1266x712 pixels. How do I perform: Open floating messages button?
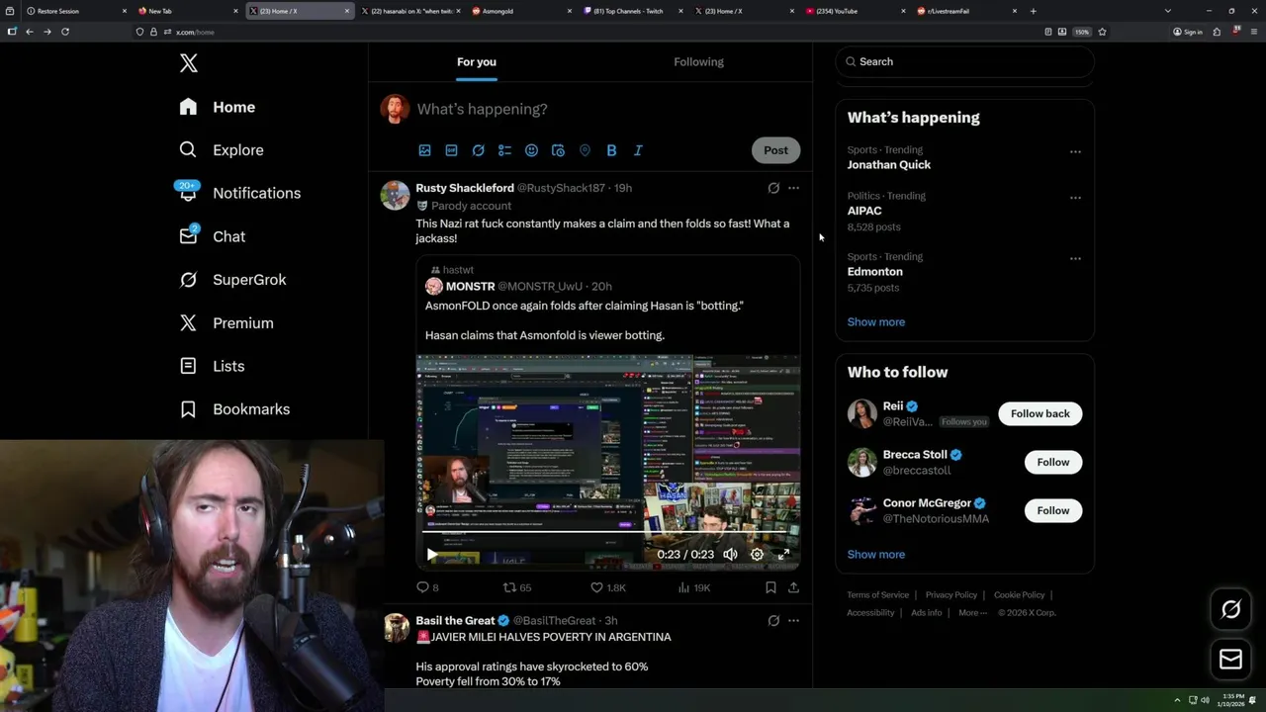click(1230, 659)
